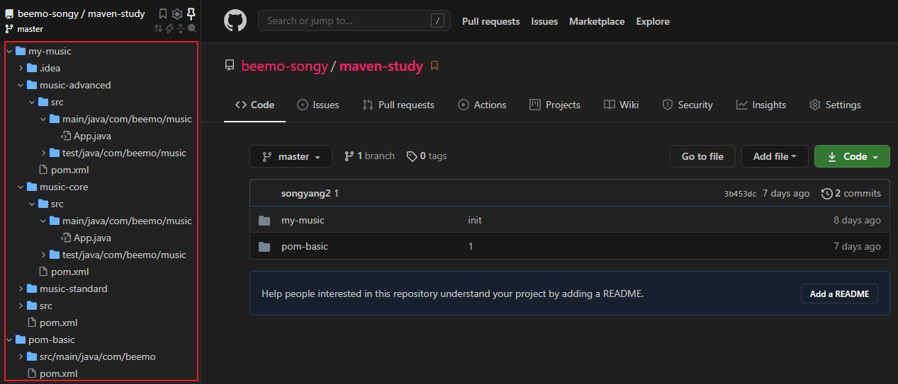Open the sidebar settings gear
Viewport: 898px width, 384px height.
tap(177, 13)
